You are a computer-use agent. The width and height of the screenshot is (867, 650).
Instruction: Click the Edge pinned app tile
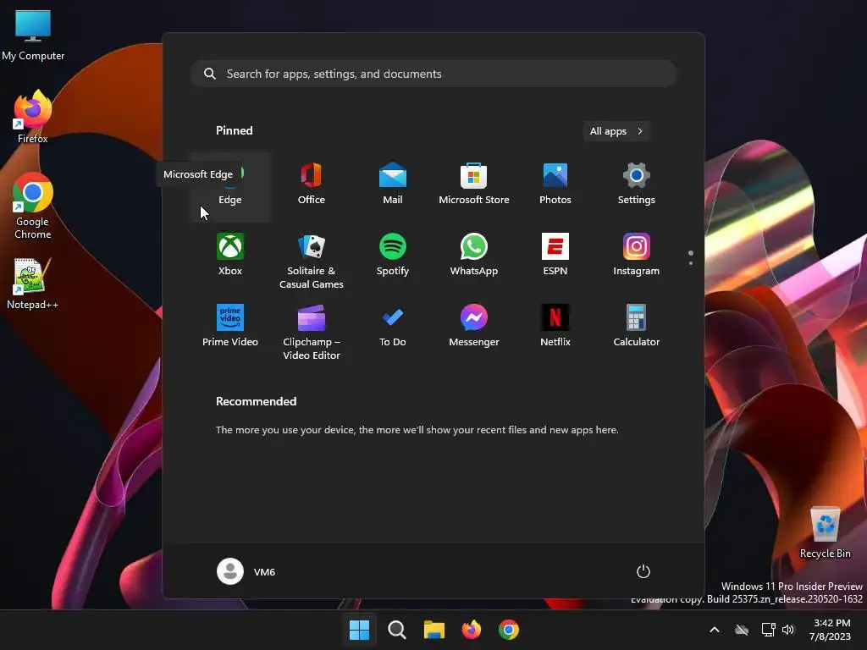pos(230,187)
